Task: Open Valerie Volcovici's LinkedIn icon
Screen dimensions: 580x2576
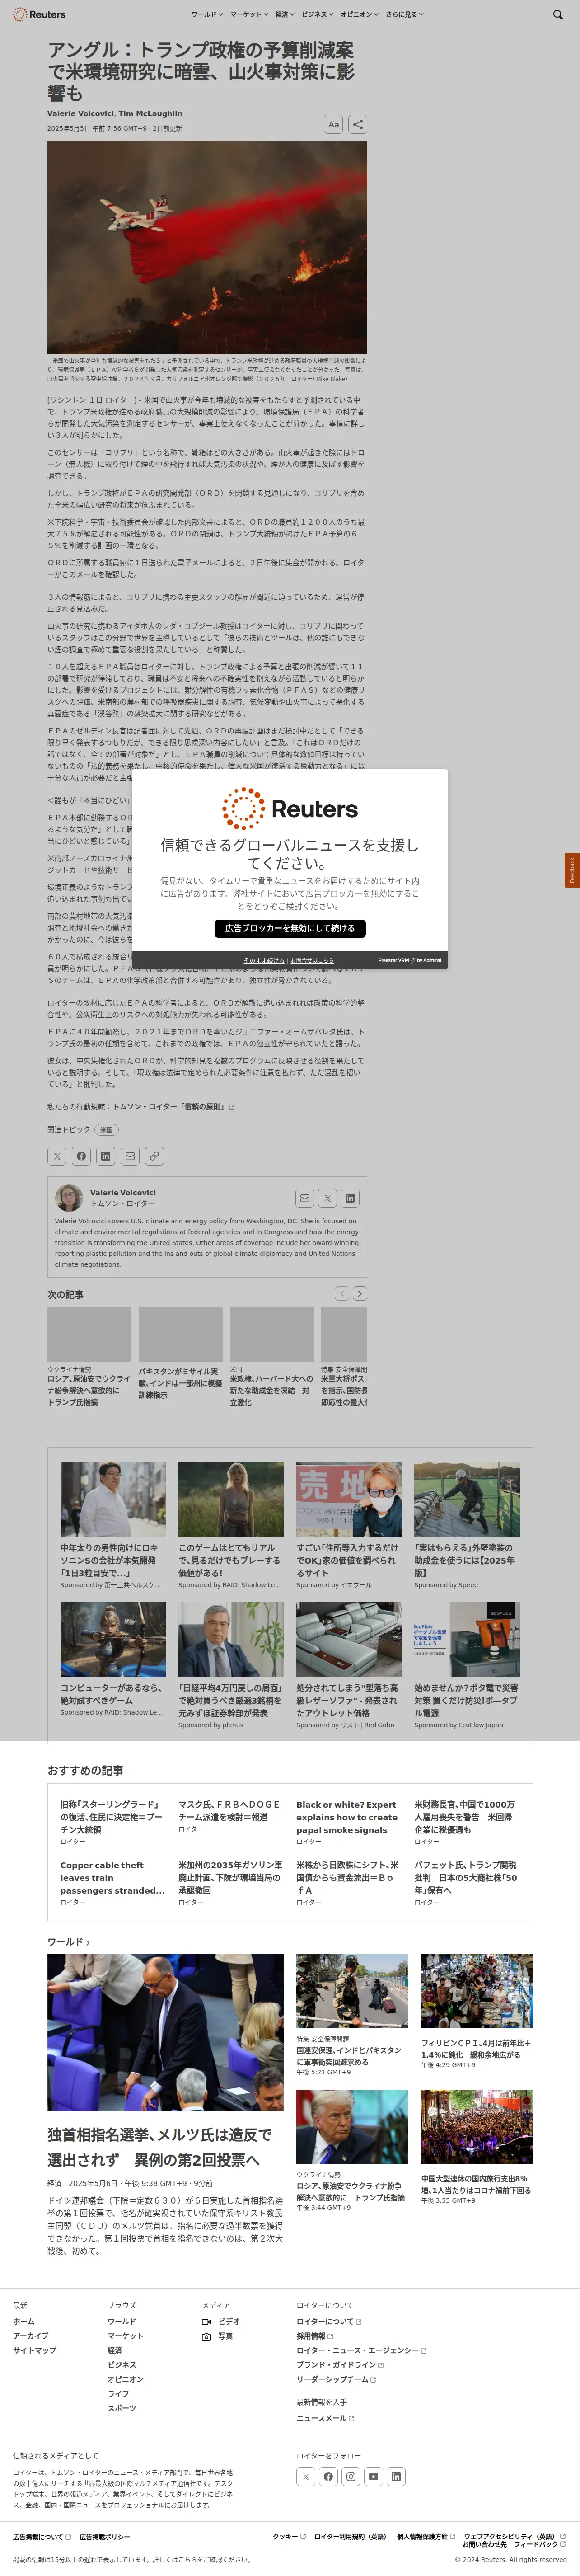Action: tap(350, 1198)
